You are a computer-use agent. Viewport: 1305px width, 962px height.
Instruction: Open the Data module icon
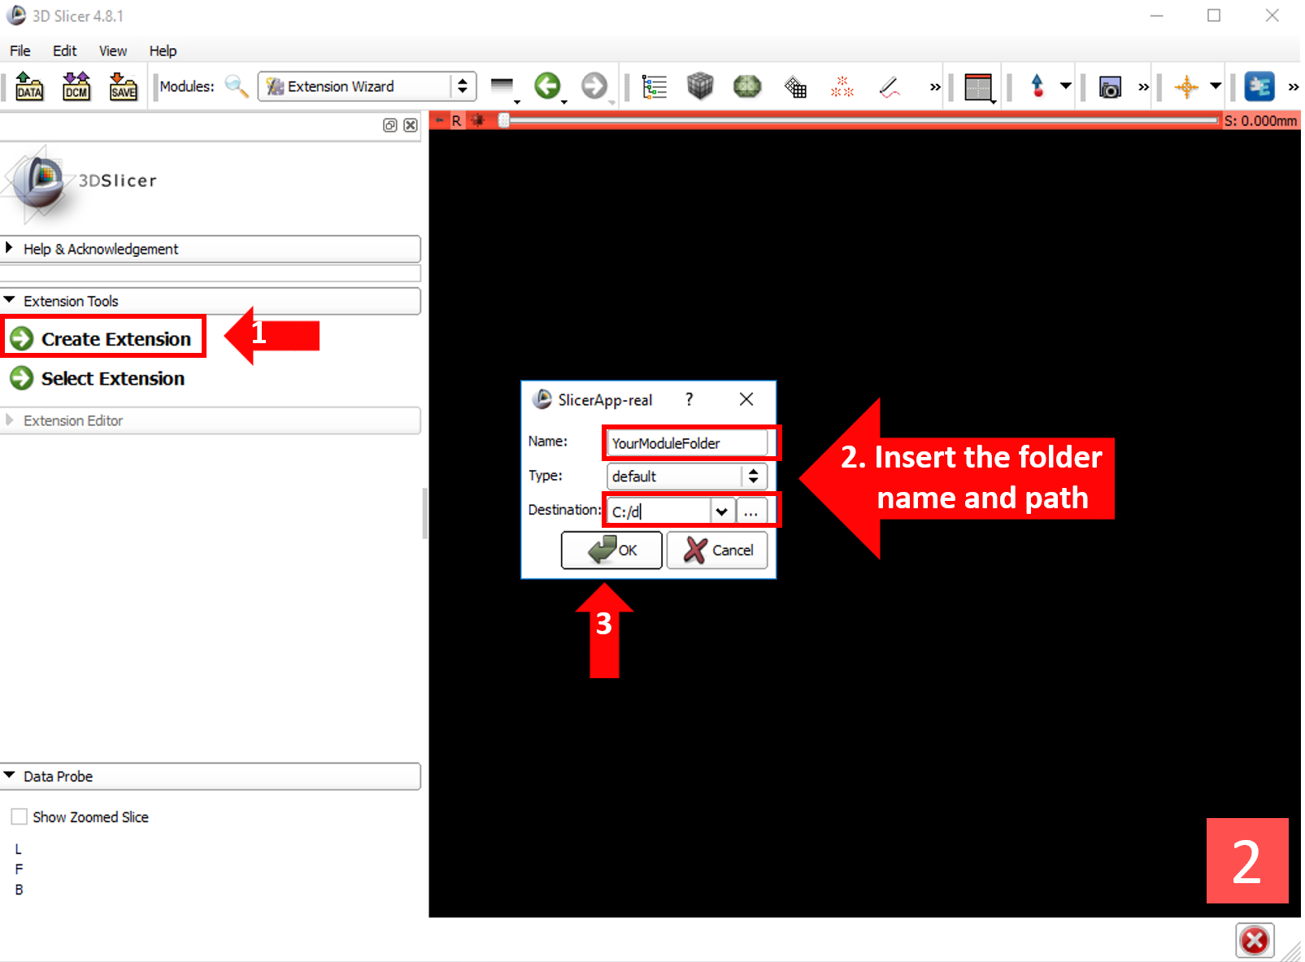[654, 86]
